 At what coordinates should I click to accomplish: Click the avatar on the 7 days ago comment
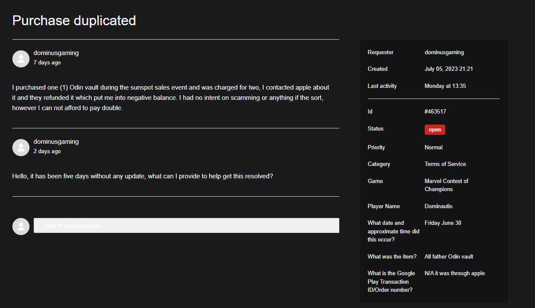click(x=21, y=59)
